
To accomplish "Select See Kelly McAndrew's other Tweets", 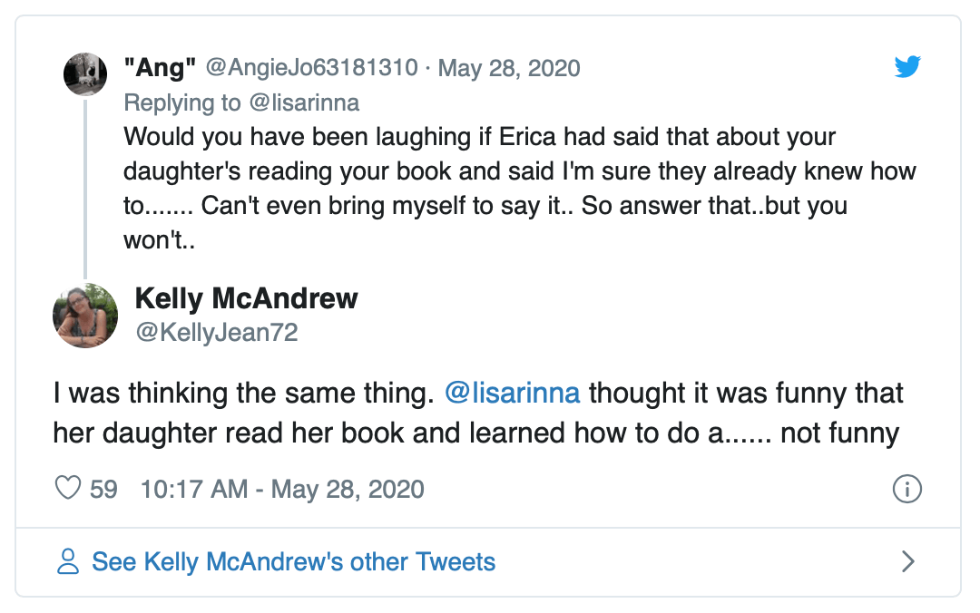I will tap(293, 562).
